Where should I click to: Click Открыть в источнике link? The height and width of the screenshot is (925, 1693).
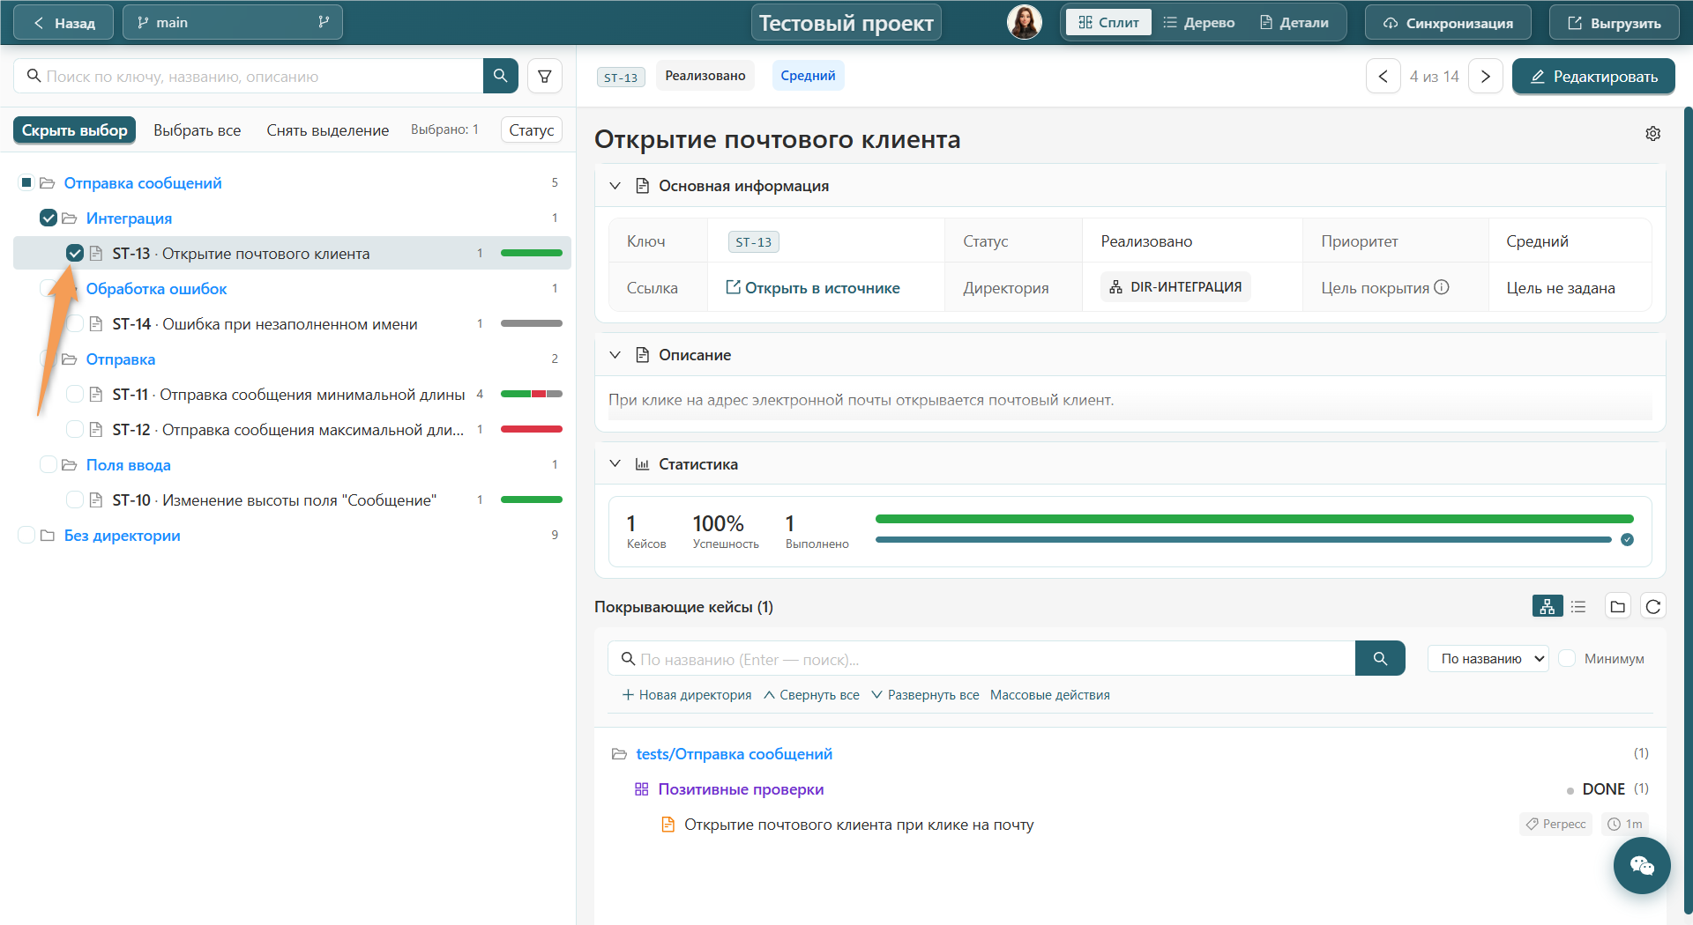[x=812, y=287]
